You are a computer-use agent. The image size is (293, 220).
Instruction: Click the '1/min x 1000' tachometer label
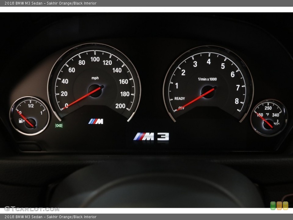[207, 79]
